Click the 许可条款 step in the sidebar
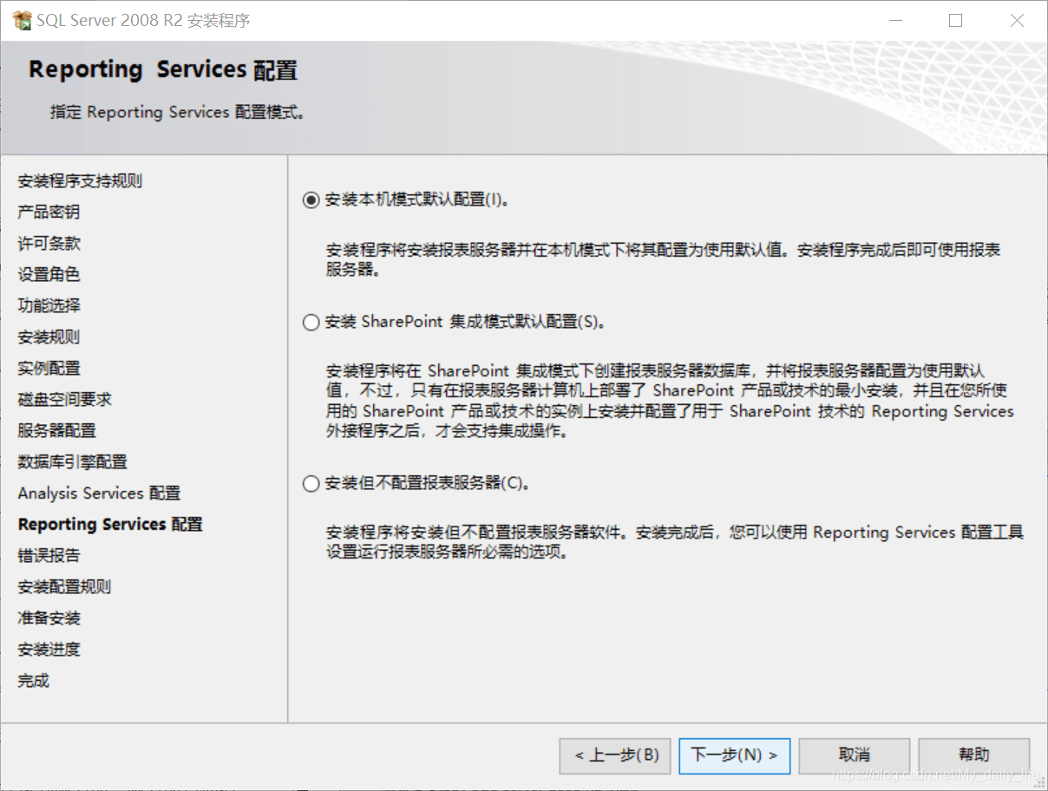 (49, 244)
